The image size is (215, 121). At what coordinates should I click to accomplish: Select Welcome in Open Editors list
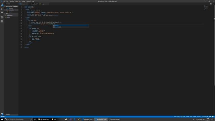coord(11,8)
